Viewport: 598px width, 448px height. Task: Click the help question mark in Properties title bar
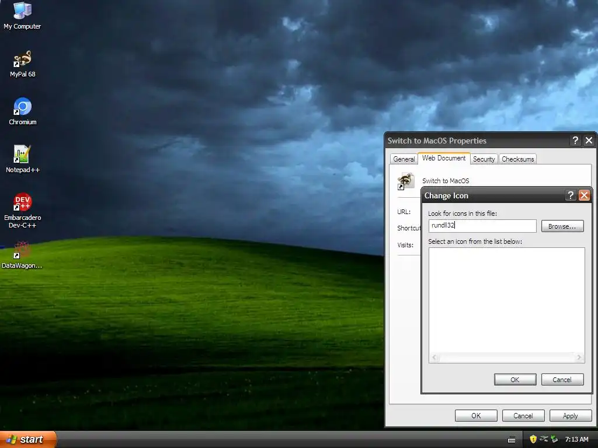575,141
